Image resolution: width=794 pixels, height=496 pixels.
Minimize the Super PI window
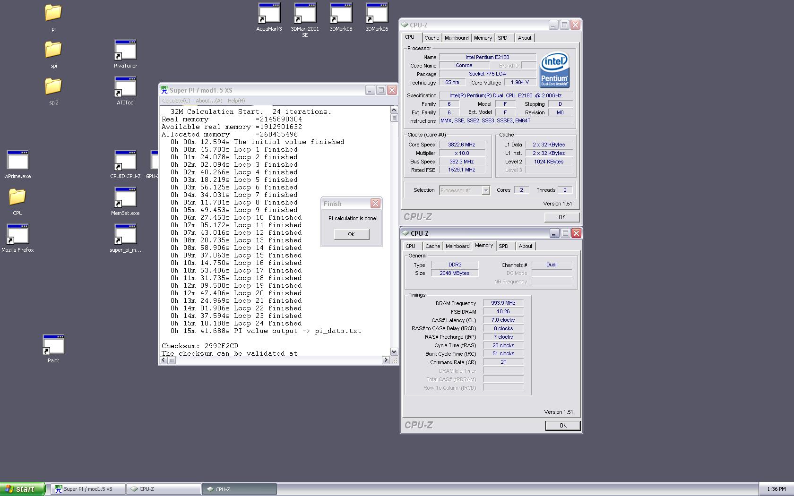point(370,90)
